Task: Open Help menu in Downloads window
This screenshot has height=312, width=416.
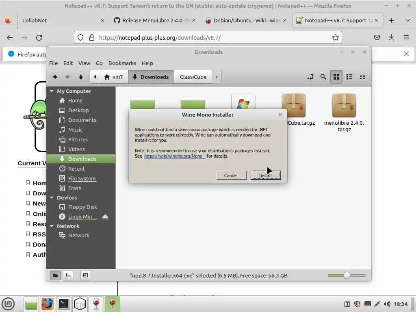Action: click(147, 63)
